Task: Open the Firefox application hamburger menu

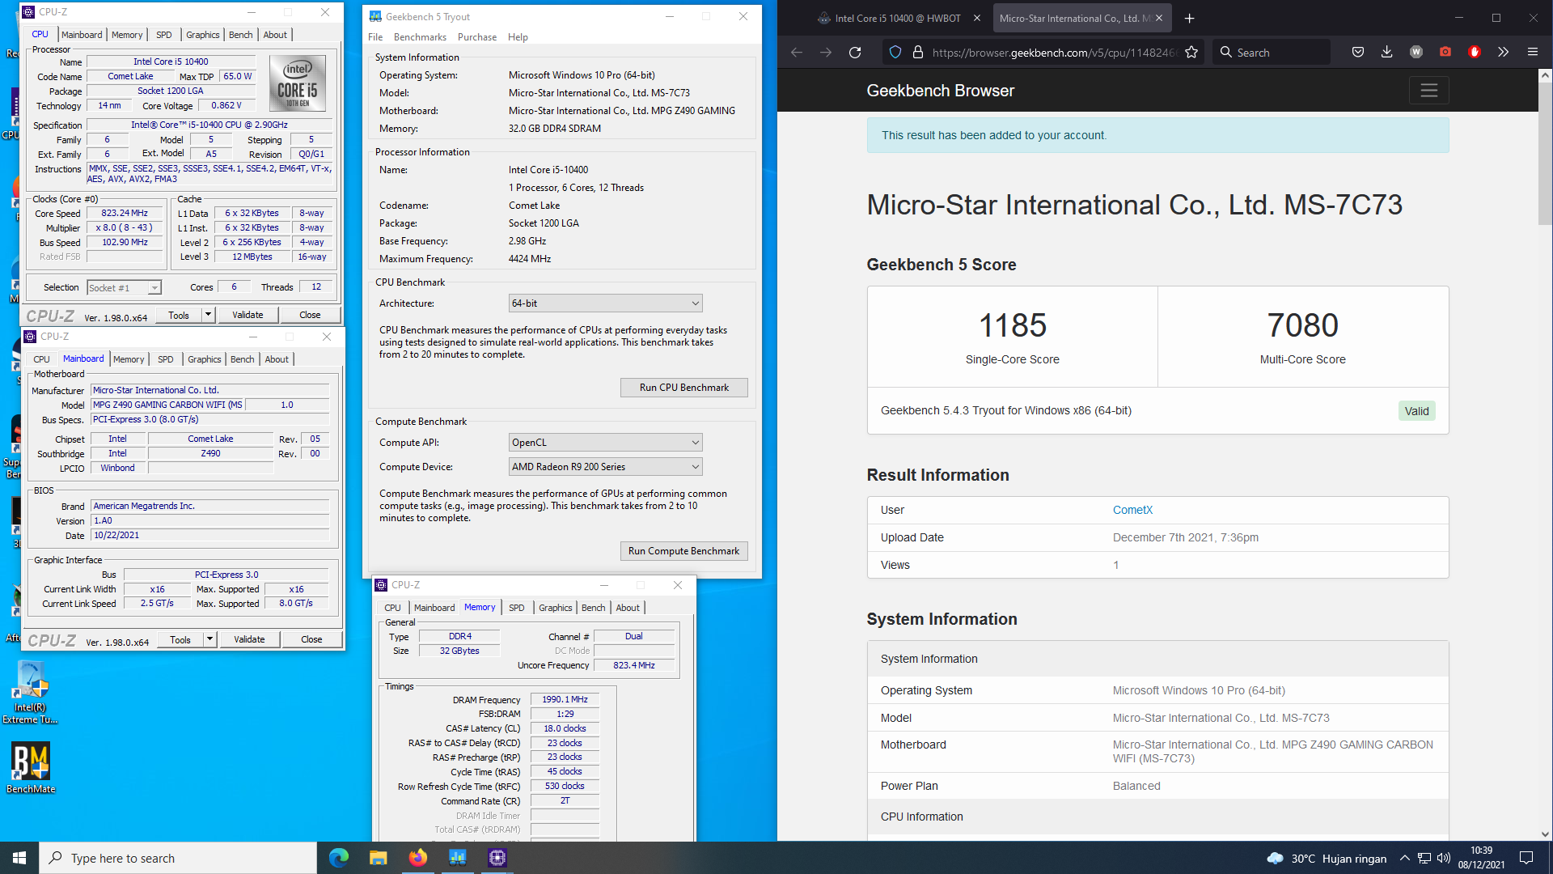Action: [1533, 53]
